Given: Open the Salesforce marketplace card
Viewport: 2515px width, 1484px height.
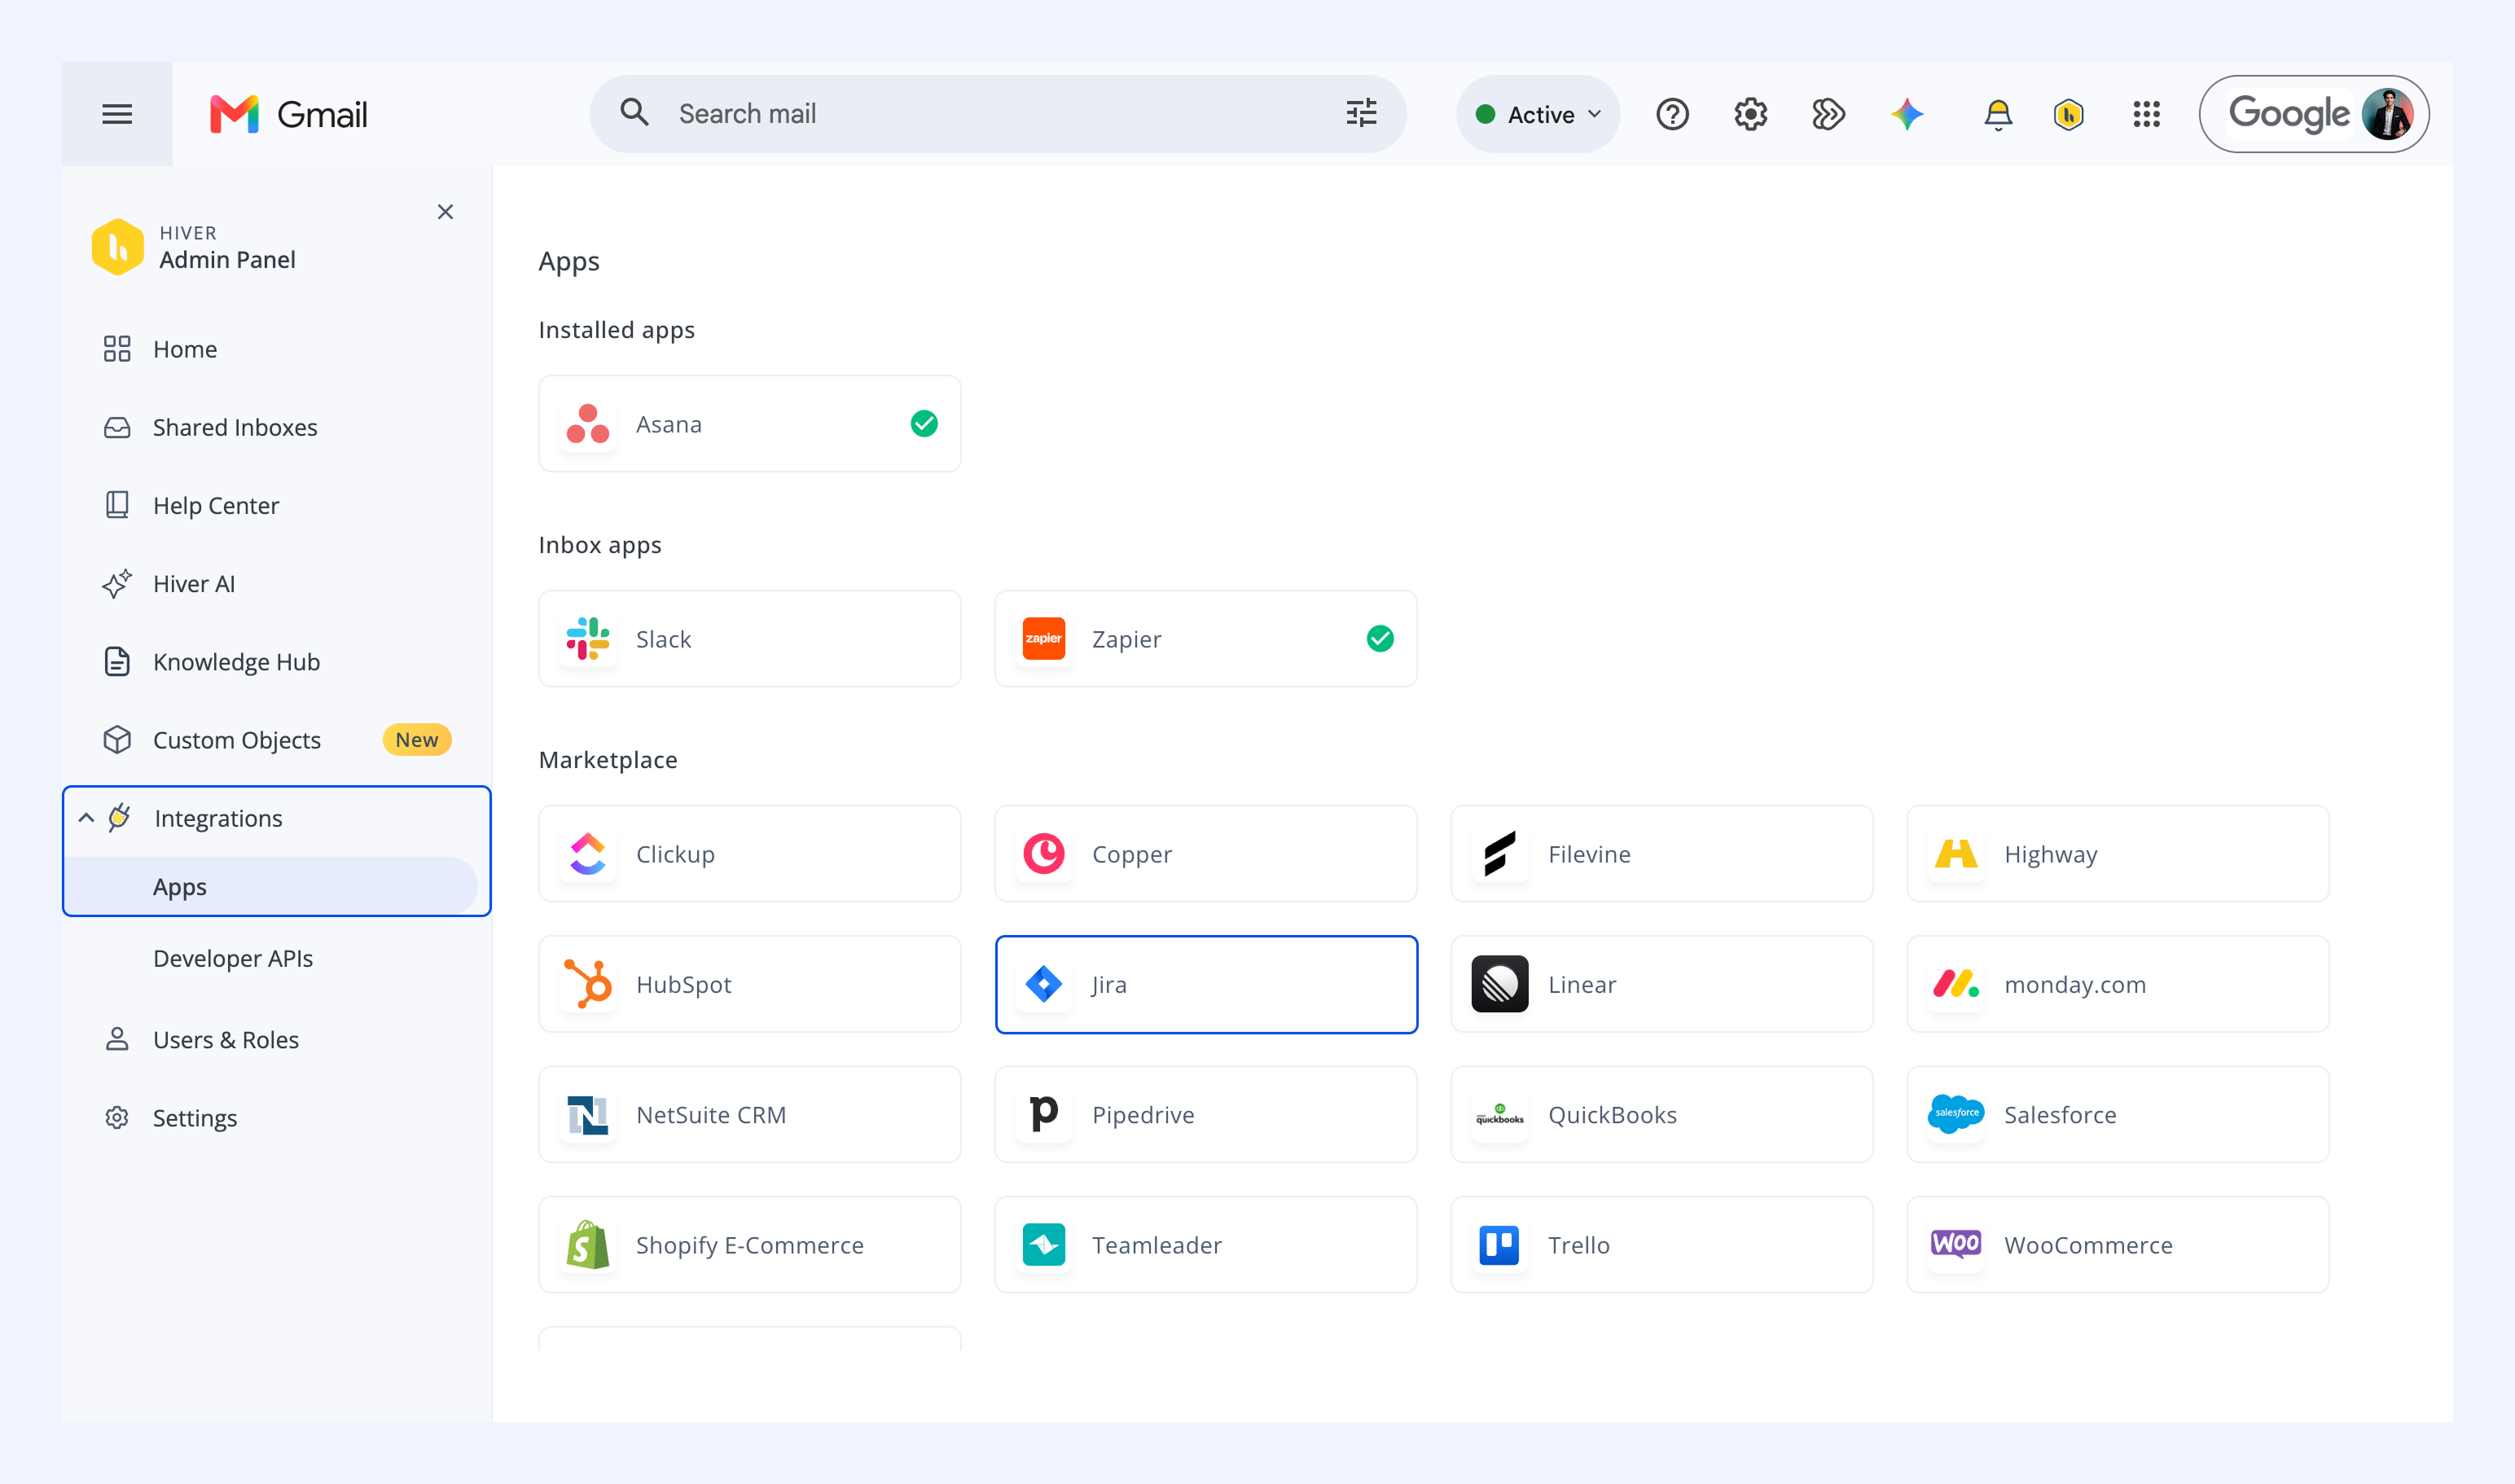Looking at the screenshot, I should click(2118, 1114).
